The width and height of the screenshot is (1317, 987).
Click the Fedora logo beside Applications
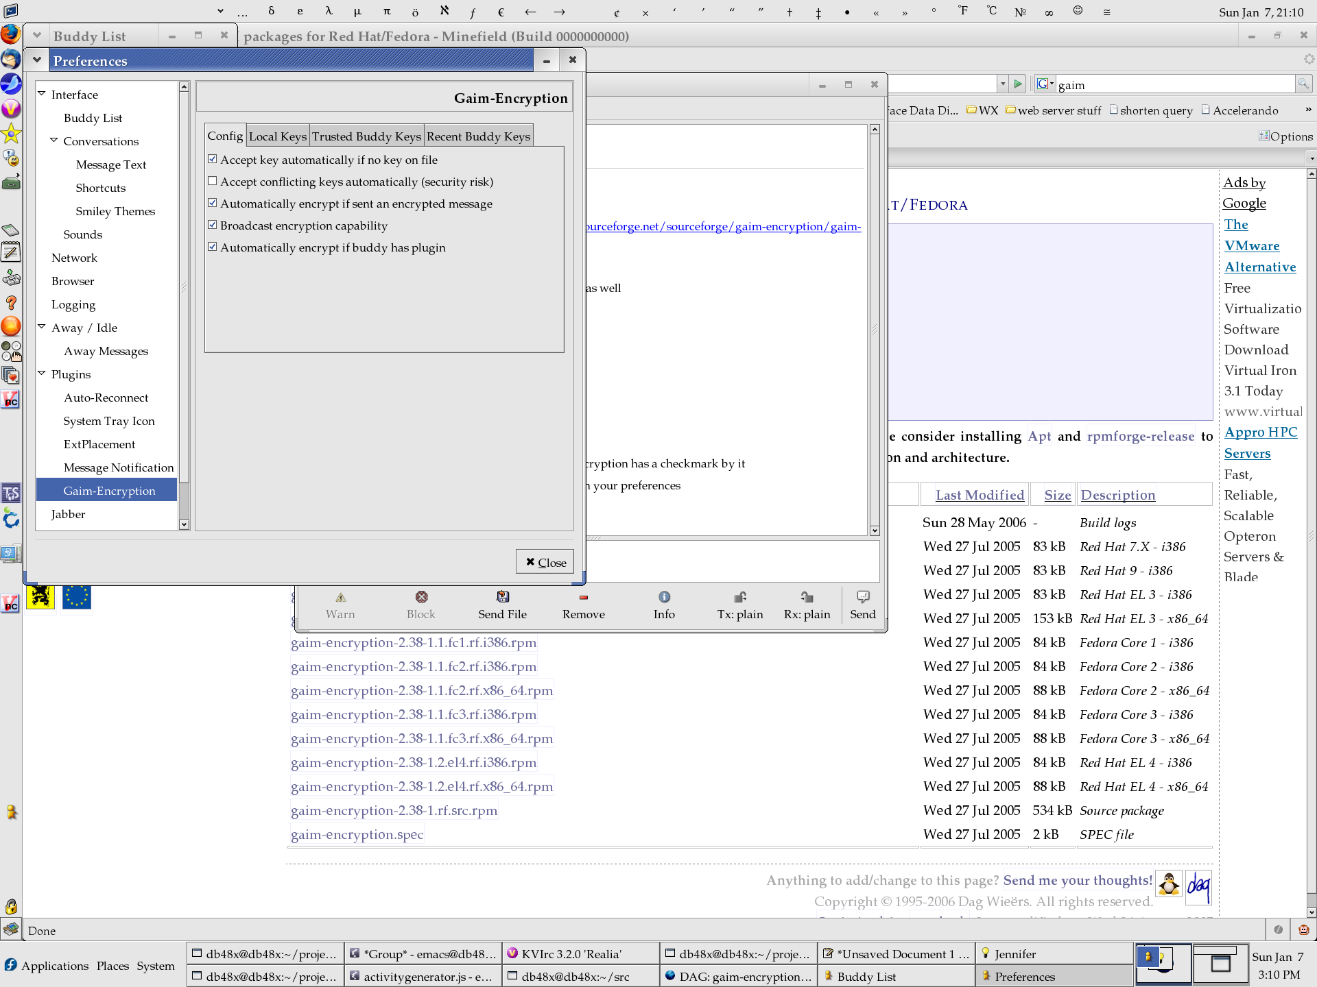tap(10, 965)
